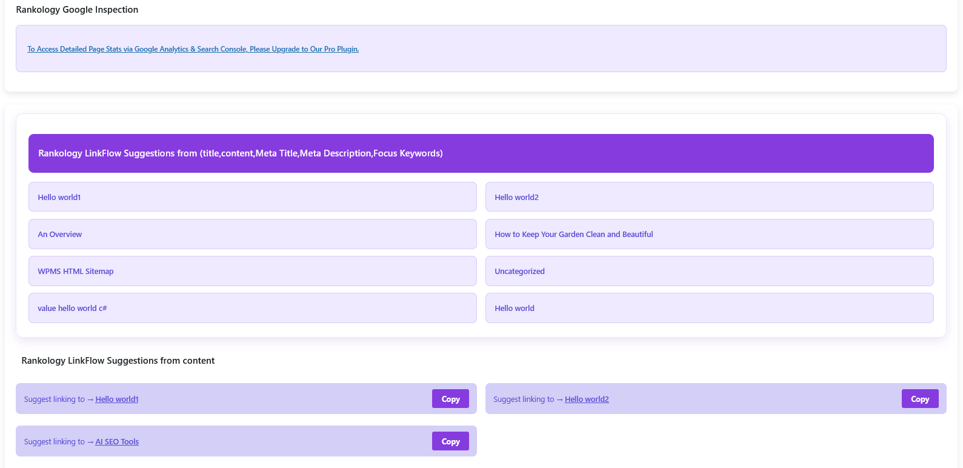This screenshot has width=963, height=468.
Task: Click the An Overview suggestion
Action: pos(252,234)
